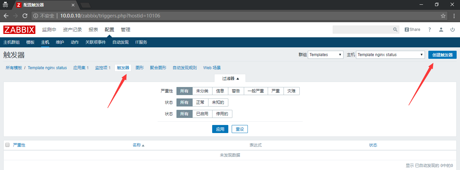Reload the page

25,16
